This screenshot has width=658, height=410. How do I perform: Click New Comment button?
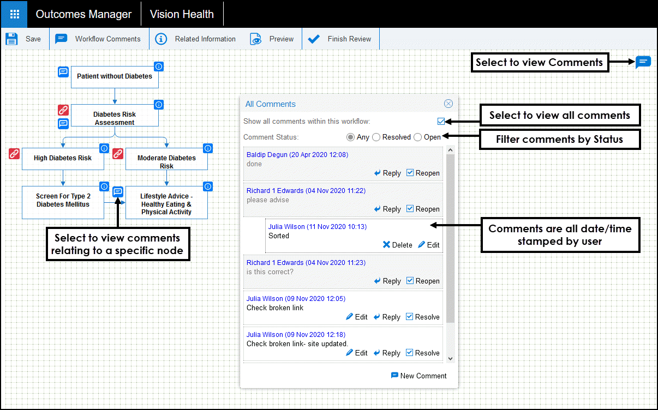click(419, 376)
